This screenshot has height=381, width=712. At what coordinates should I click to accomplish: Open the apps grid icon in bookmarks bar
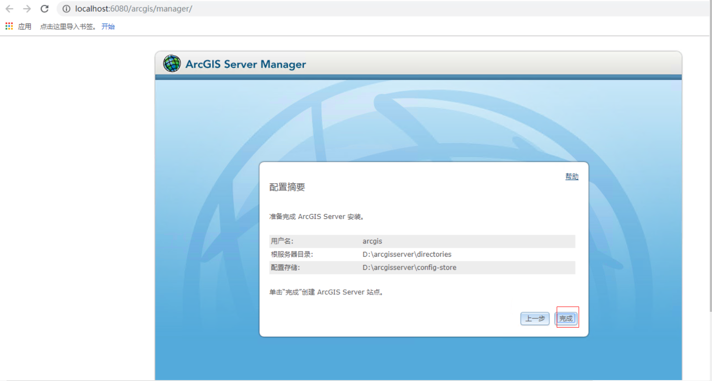[9, 26]
